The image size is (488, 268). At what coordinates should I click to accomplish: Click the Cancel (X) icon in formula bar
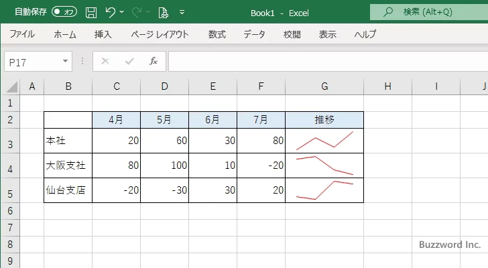click(105, 61)
